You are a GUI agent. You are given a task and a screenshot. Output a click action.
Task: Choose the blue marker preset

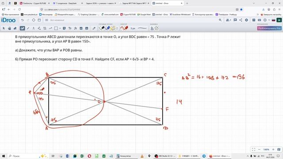(x=107, y=28)
